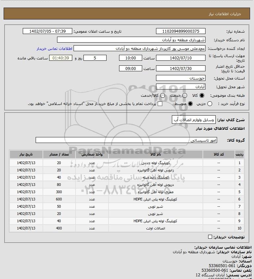Image resolution: width=254 pixels, height=279 pixels.
Task: Click the ردیف column header
Action: click(239, 154)
